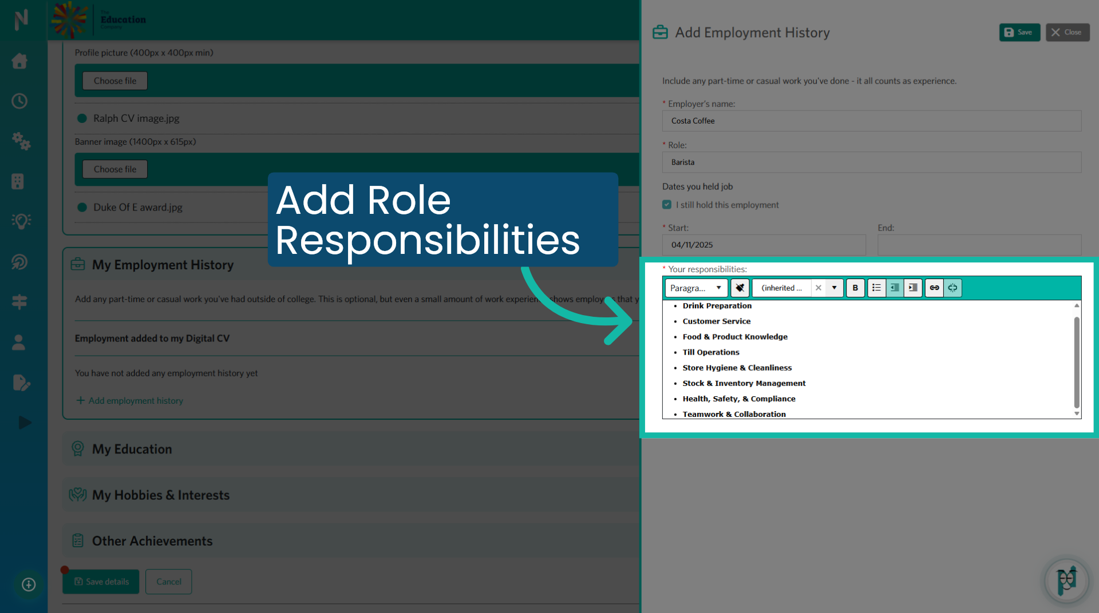Click Choose file for banner image
The height and width of the screenshot is (613, 1099).
point(115,169)
